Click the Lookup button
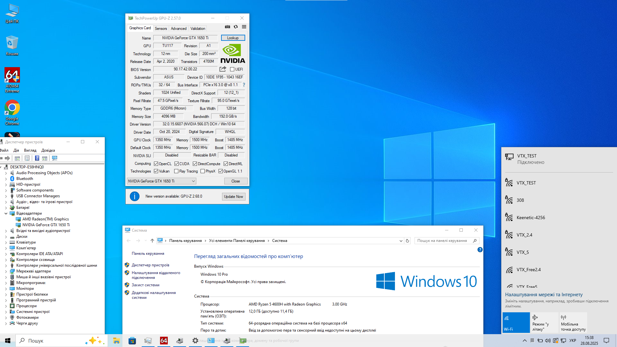Viewport: 617px width, 347px height. point(233,38)
